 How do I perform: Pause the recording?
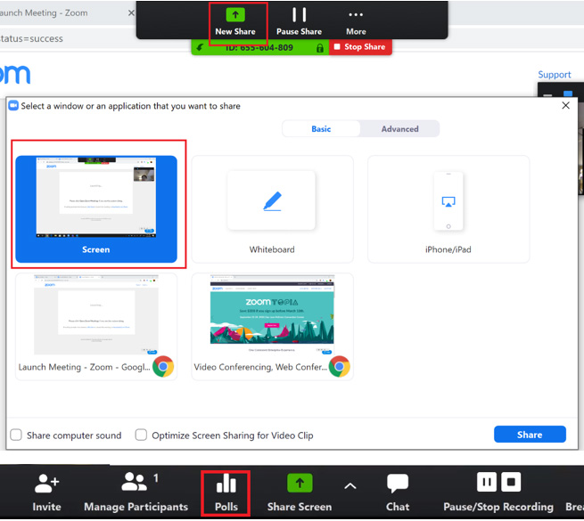(487, 483)
